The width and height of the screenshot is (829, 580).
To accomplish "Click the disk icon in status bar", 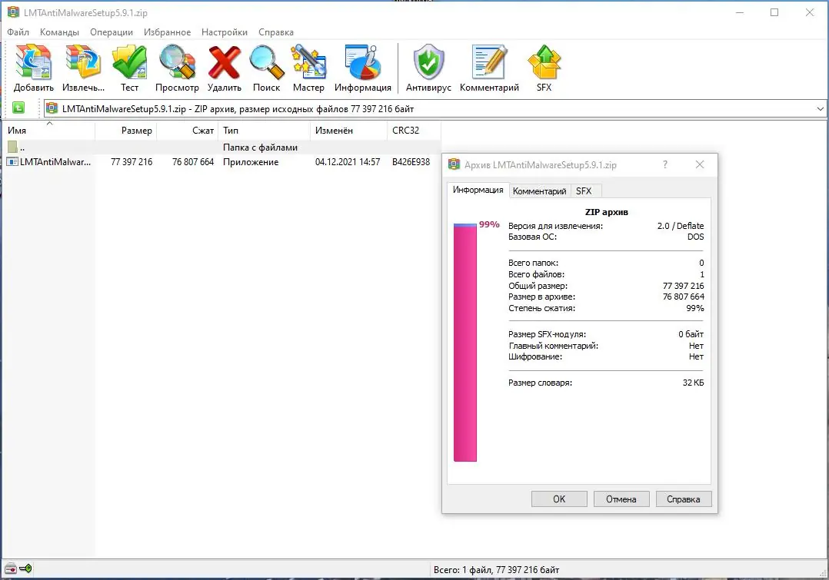I will click(11, 569).
